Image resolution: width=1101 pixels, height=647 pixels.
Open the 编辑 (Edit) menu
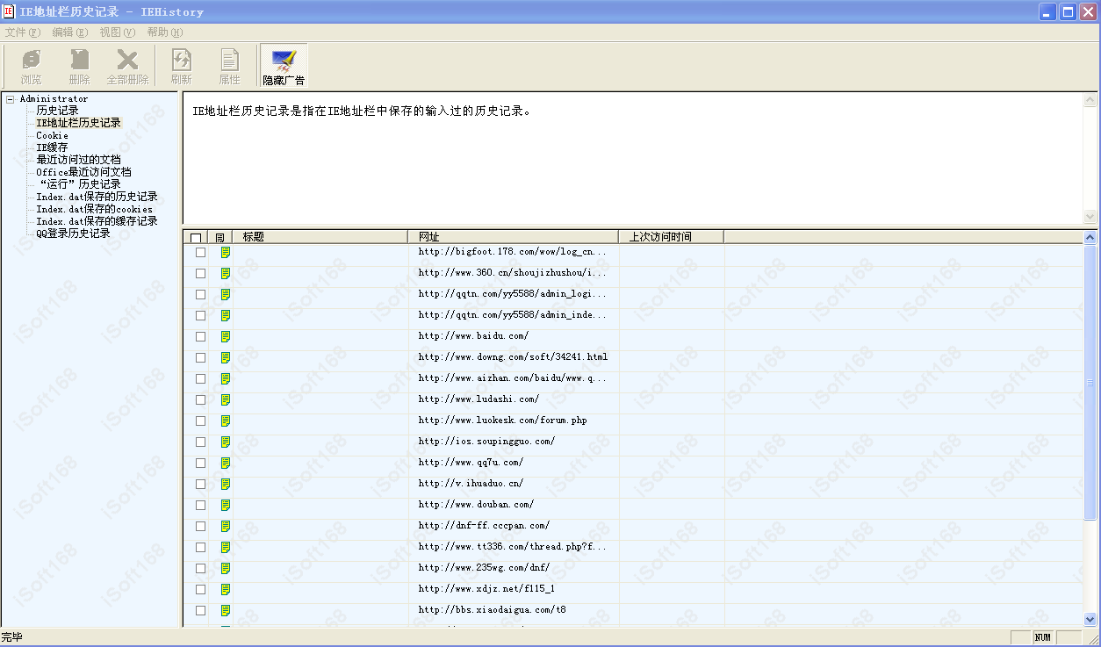coord(70,32)
